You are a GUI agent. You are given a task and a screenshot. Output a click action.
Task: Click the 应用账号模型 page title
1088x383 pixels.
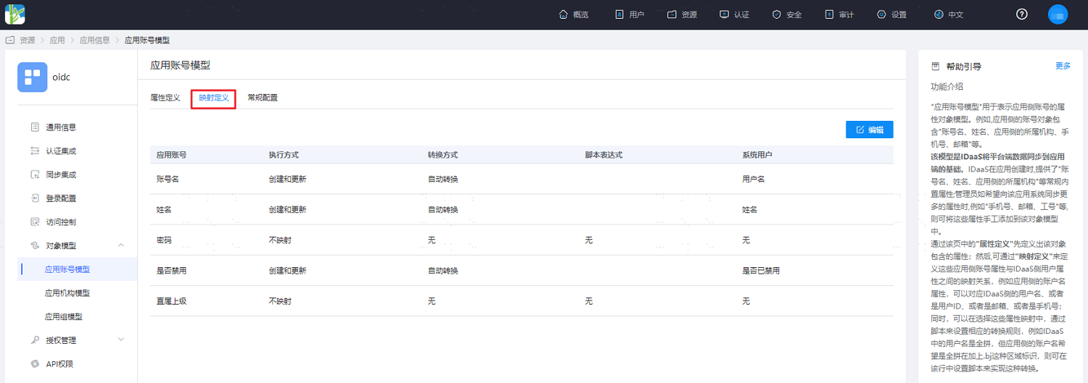181,65
